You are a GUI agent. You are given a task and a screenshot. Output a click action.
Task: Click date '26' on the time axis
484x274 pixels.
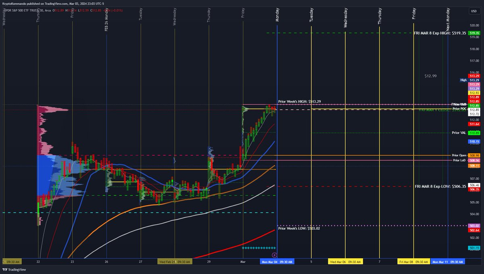[x=106, y=262]
